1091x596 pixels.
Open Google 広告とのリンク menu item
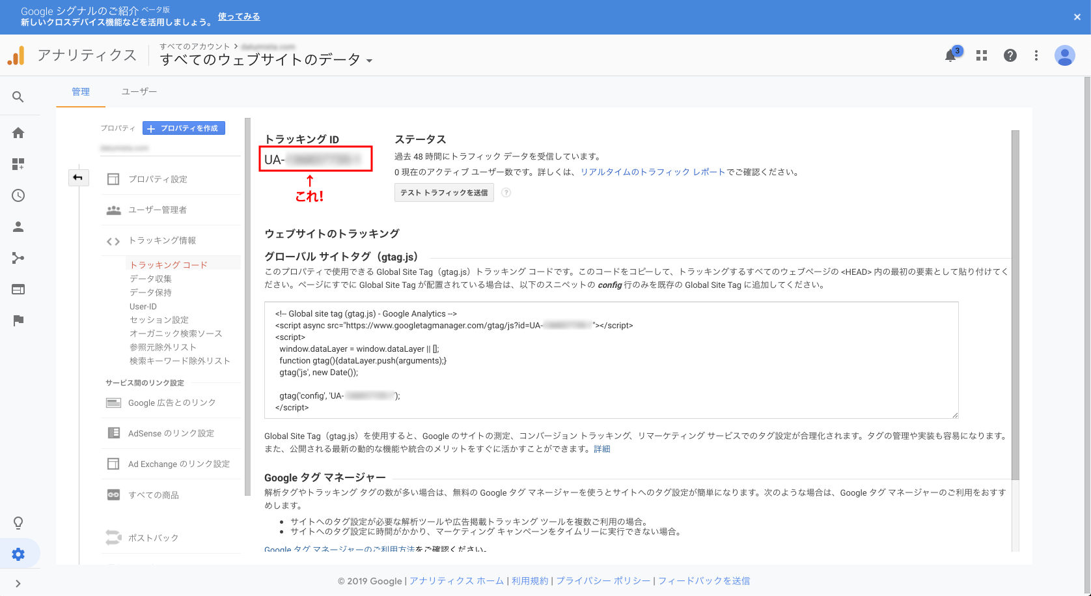click(x=172, y=403)
